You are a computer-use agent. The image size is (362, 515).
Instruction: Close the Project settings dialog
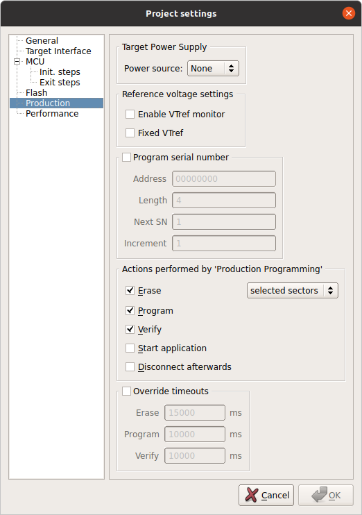349,13
